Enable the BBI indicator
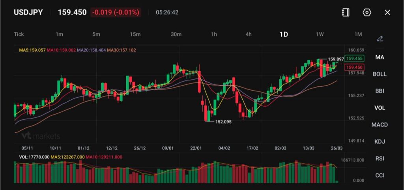Screen dimensions: 404x190 380,91
